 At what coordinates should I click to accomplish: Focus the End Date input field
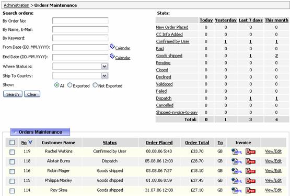tap(80, 57)
